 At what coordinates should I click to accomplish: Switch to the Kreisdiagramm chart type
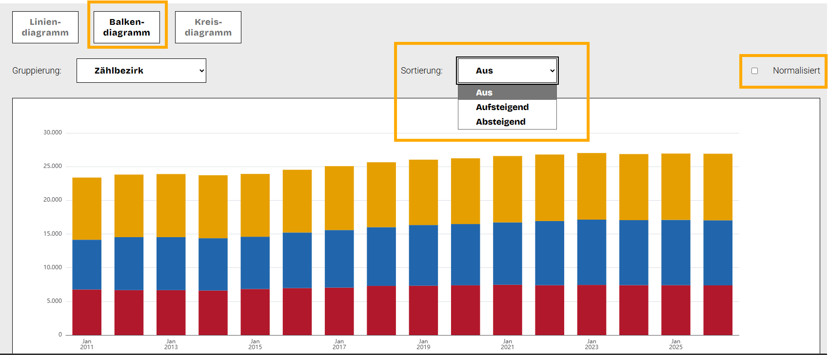[x=208, y=27]
